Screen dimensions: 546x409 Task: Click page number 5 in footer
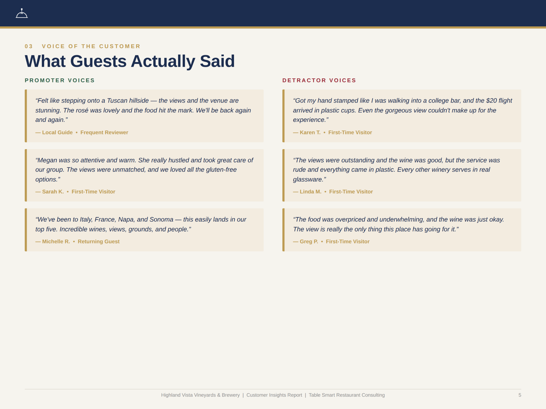click(x=520, y=395)
